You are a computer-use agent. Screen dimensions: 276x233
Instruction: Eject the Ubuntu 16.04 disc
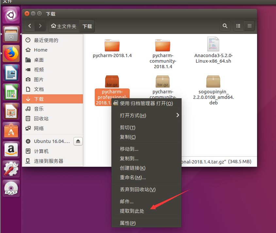[78, 141]
